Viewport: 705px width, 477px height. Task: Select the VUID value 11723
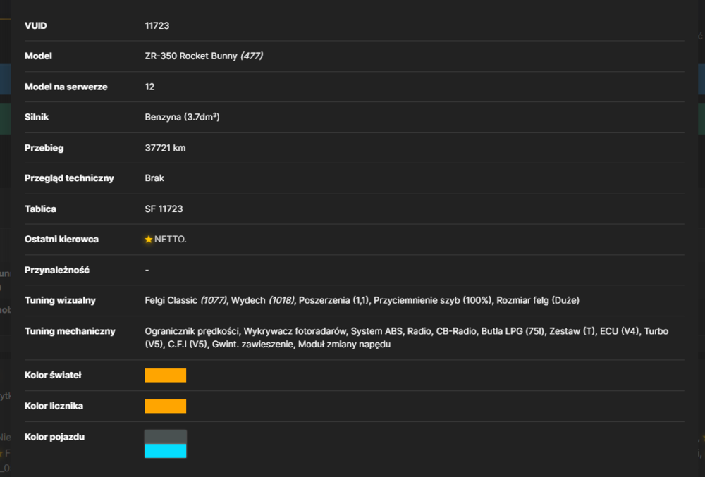point(157,25)
